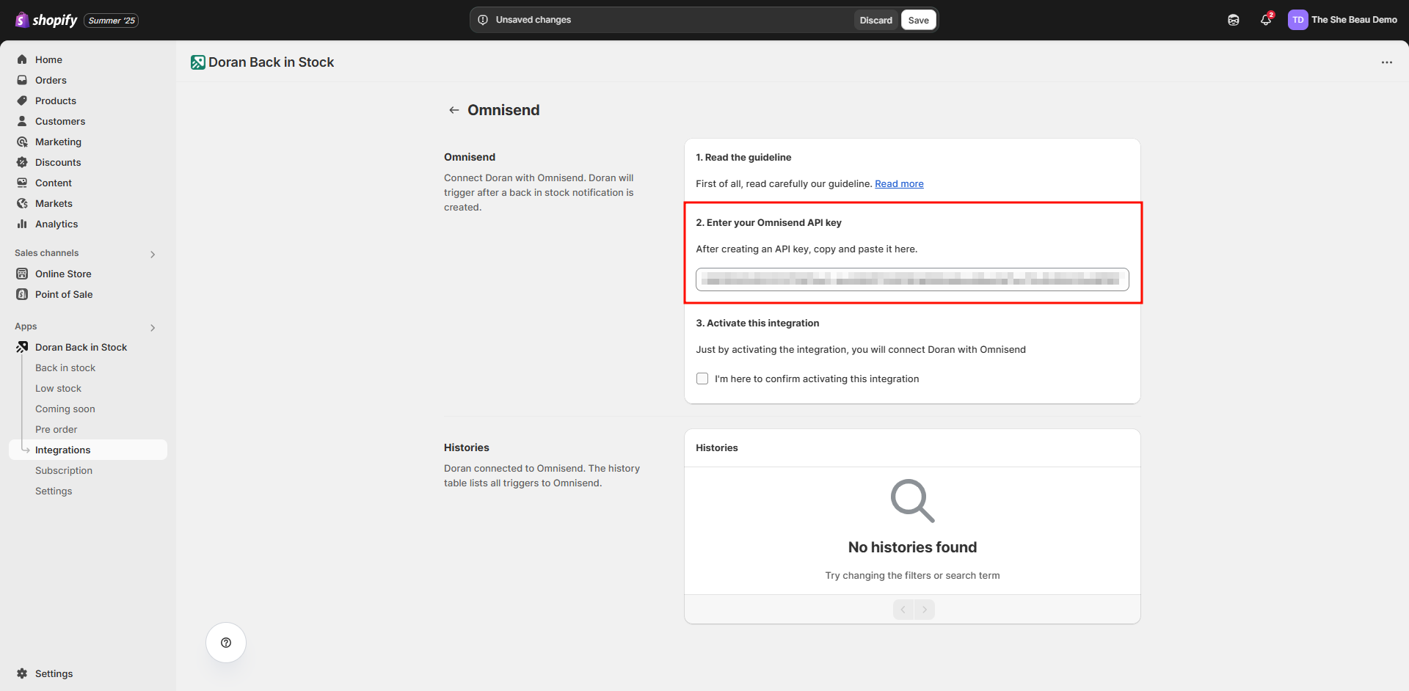Viewport: 1409px width, 691px height.
Task: Open the Pre order submenu item
Action: point(56,429)
